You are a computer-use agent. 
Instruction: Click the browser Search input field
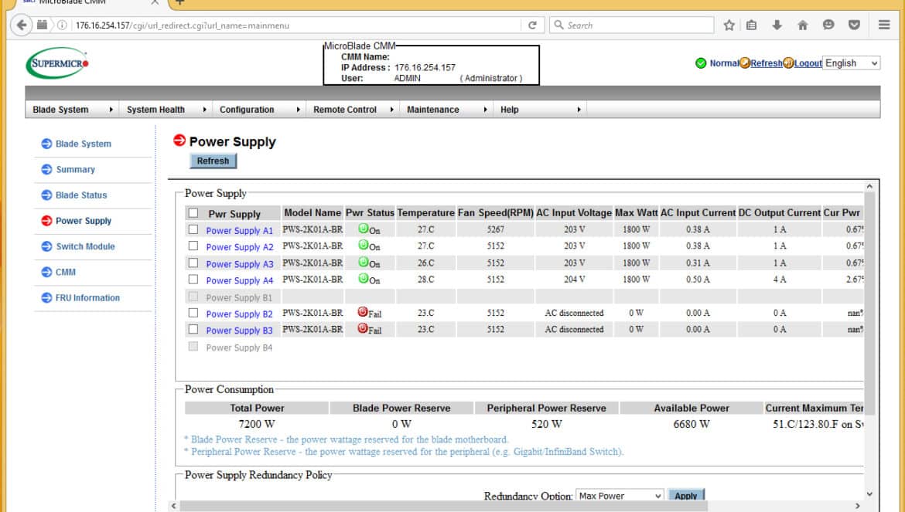point(631,25)
